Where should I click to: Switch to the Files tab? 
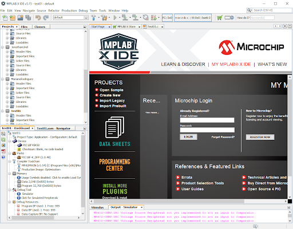[24, 27]
